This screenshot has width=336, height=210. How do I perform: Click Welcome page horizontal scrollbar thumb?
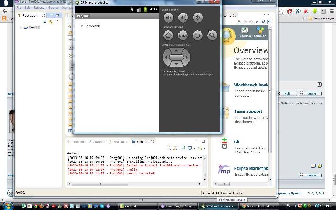coord(224,184)
